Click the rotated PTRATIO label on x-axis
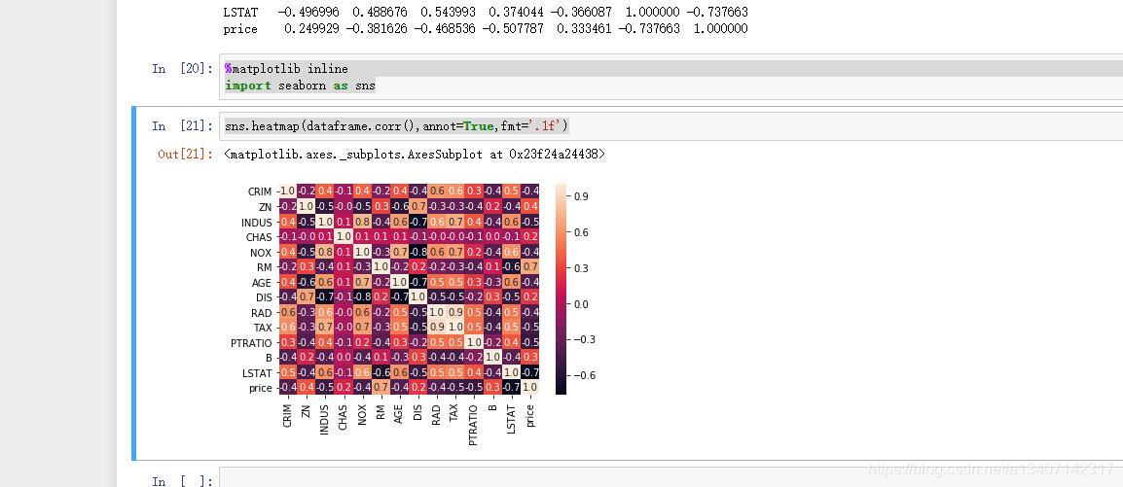This screenshot has width=1123, height=487. click(x=473, y=424)
